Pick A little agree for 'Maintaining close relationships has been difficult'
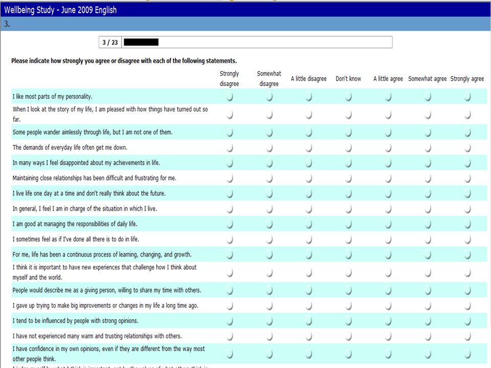The height and width of the screenshot is (368, 491). tap(388, 178)
